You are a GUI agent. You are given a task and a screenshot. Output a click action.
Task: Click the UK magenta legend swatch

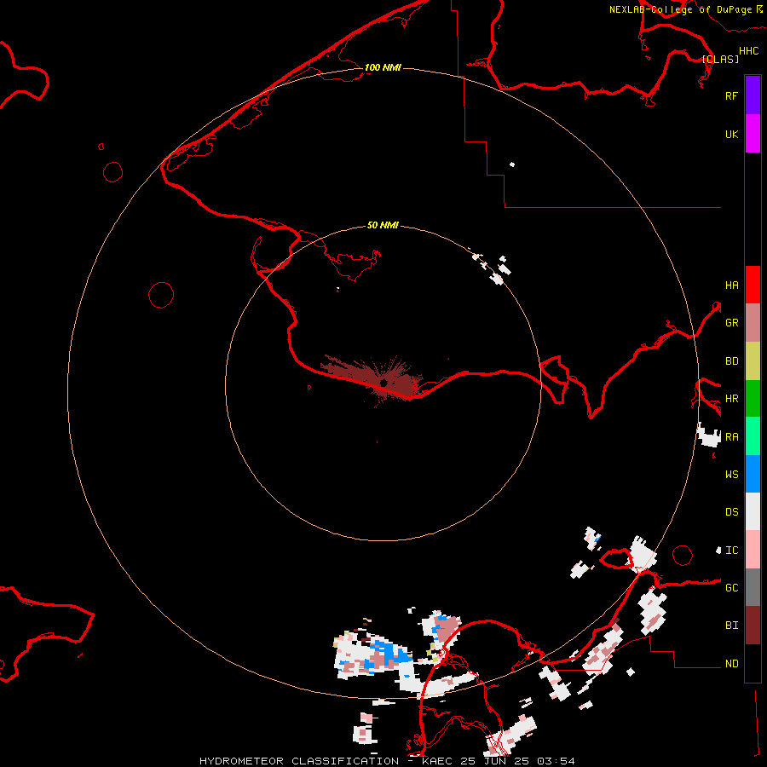pyautogui.click(x=753, y=134)
